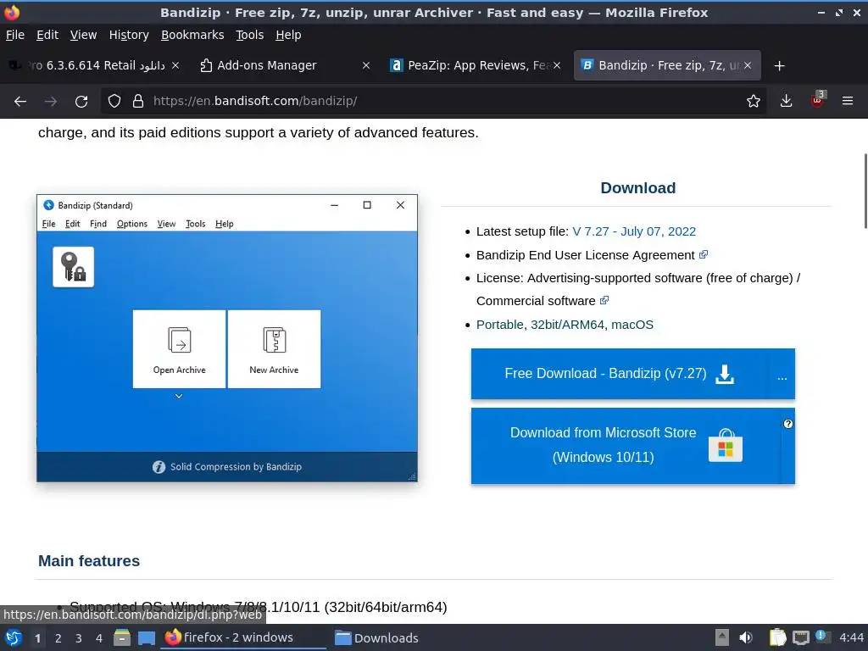The image size is (868, 651).
Task: Open the Edit menu
Action: coord(47,35)
